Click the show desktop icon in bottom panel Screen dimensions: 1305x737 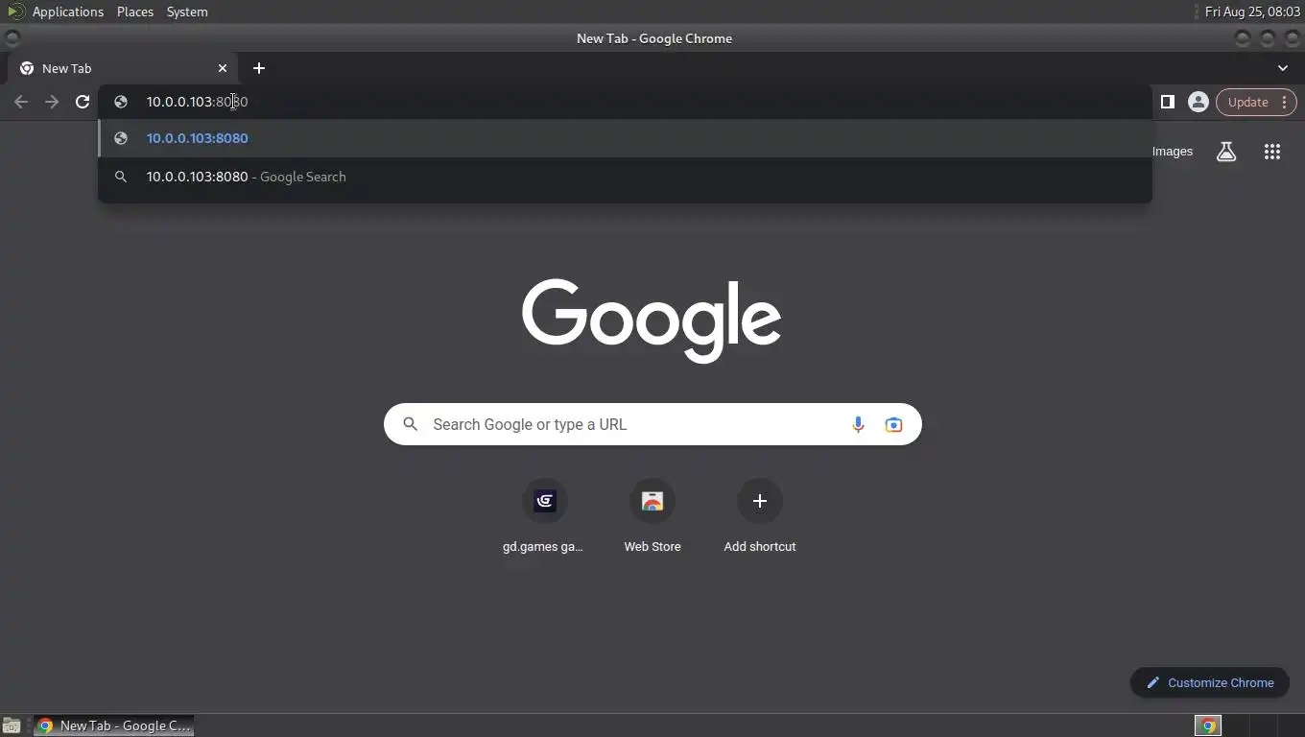(x=12, y=725)
